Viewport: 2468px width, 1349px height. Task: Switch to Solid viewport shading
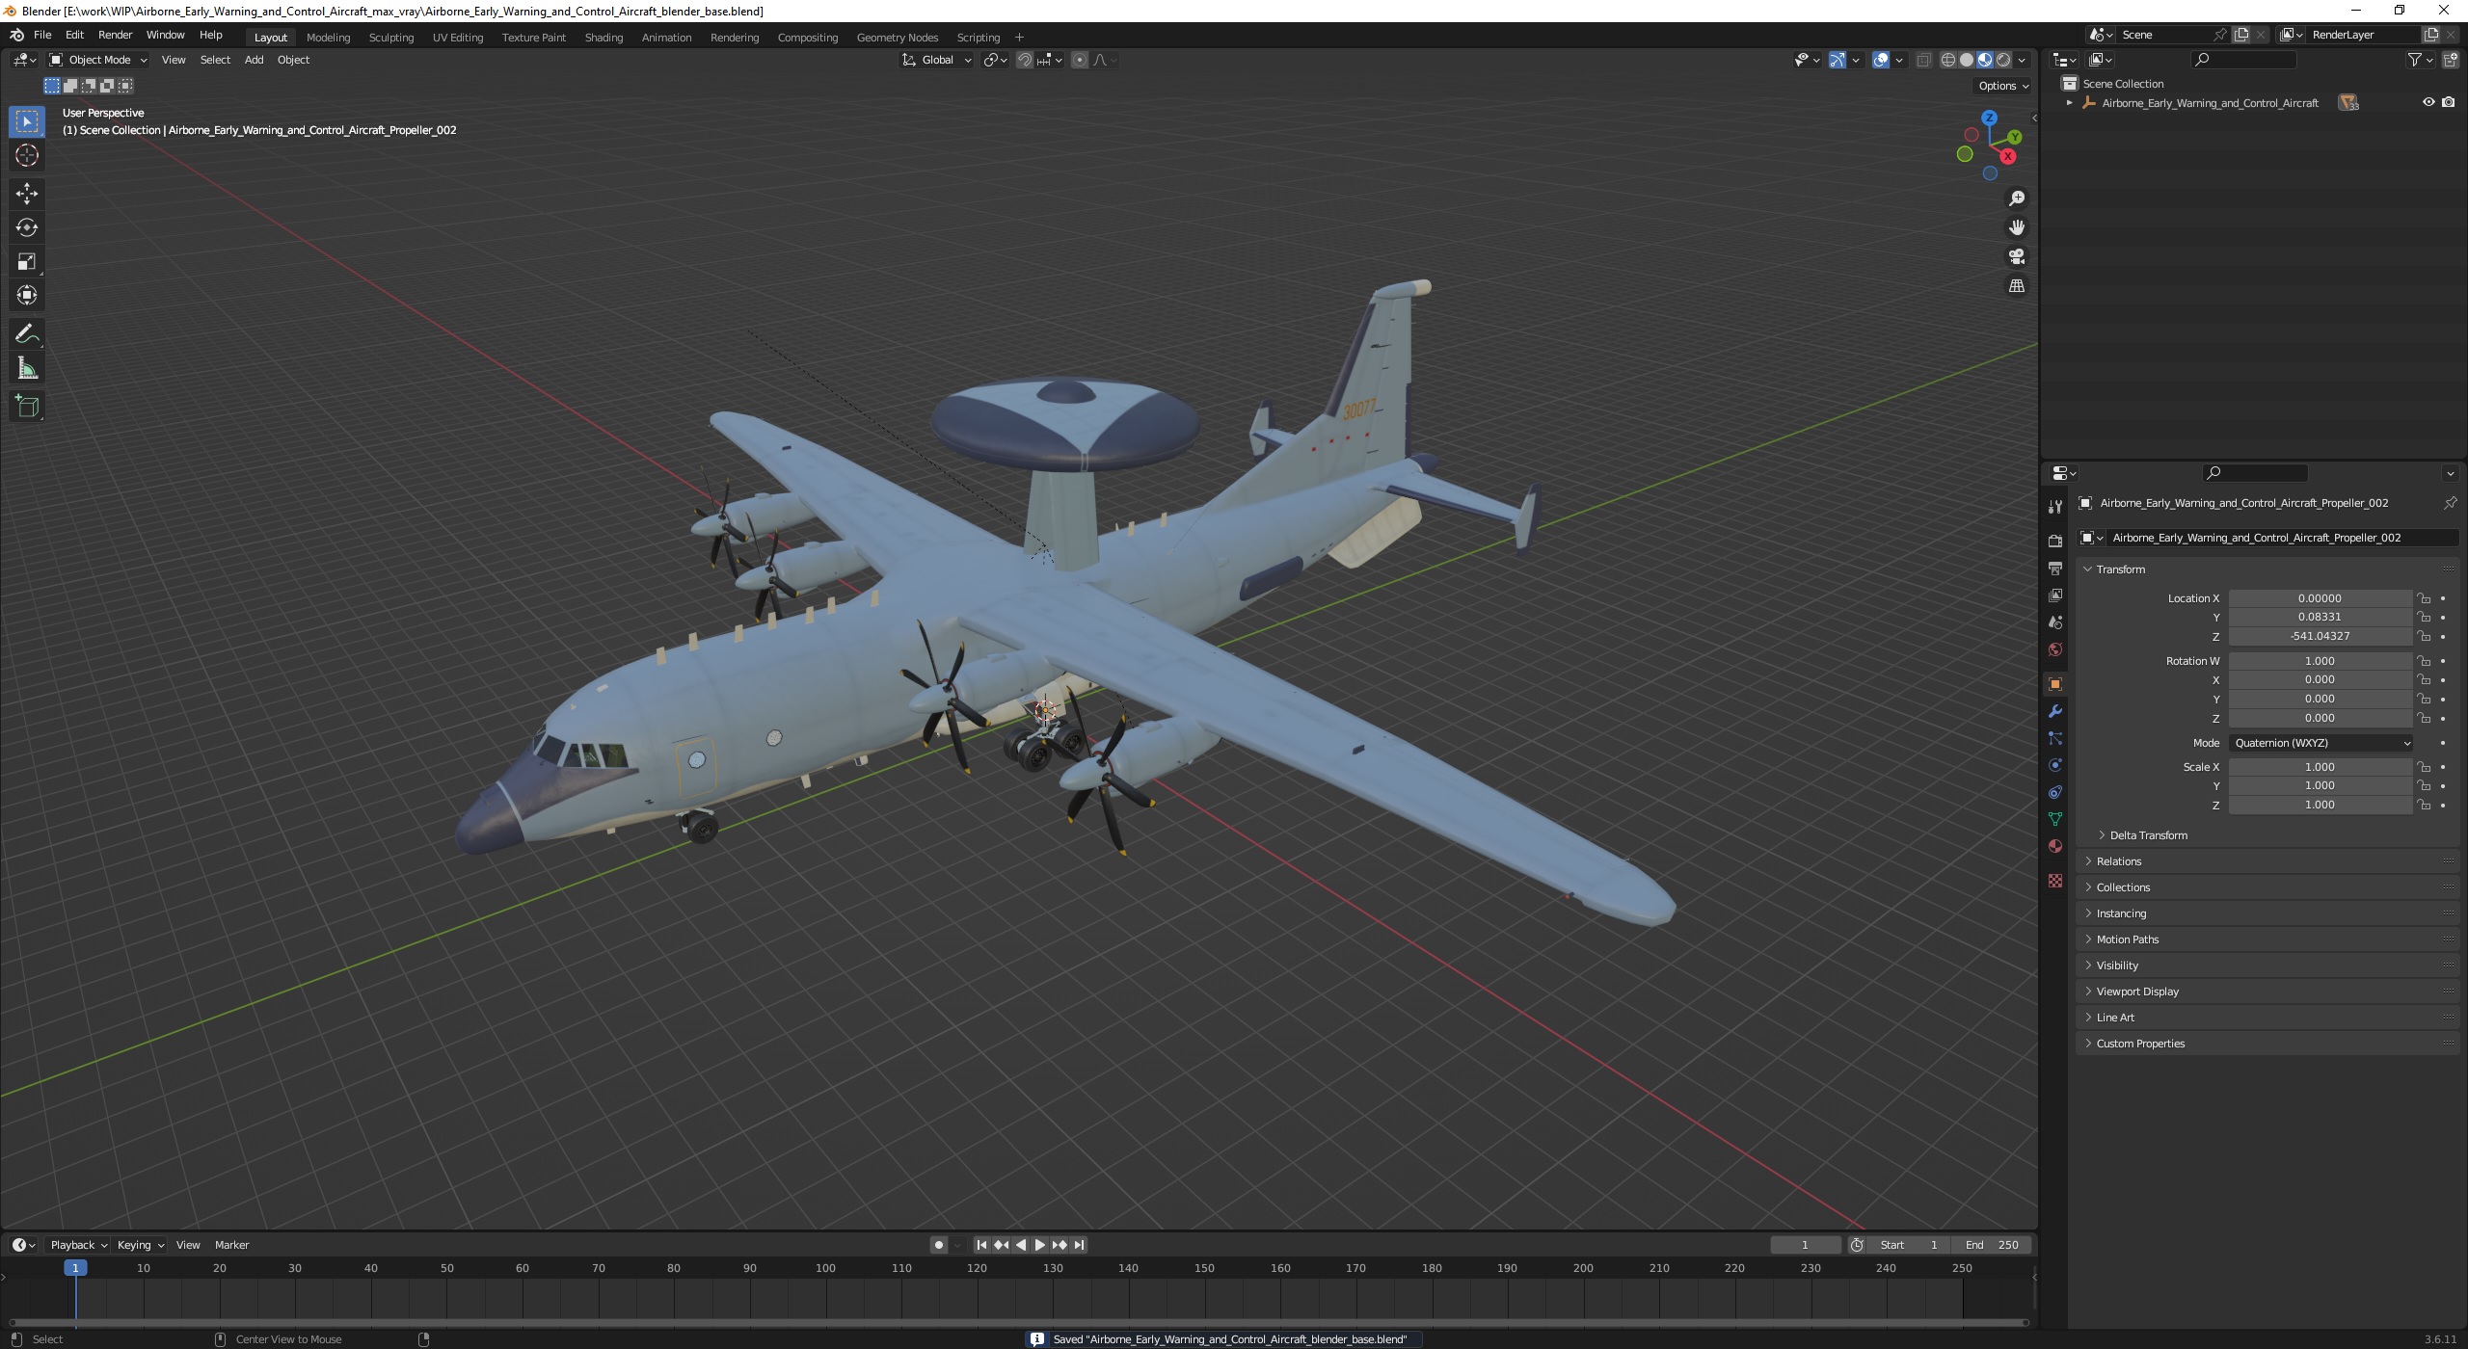tap(1967, 60)
